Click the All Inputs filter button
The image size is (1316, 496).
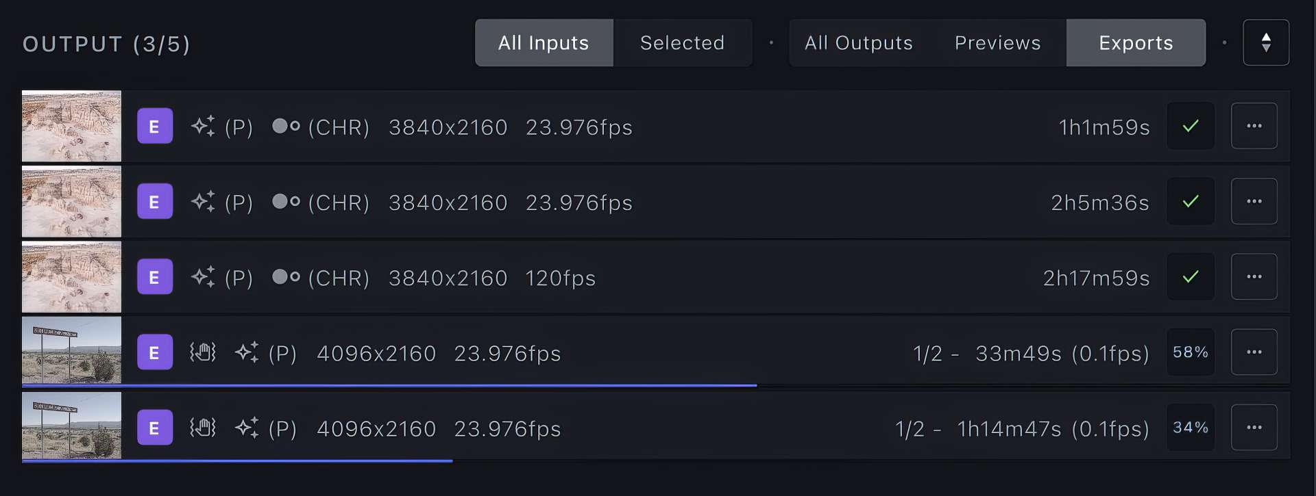[544, 42]
